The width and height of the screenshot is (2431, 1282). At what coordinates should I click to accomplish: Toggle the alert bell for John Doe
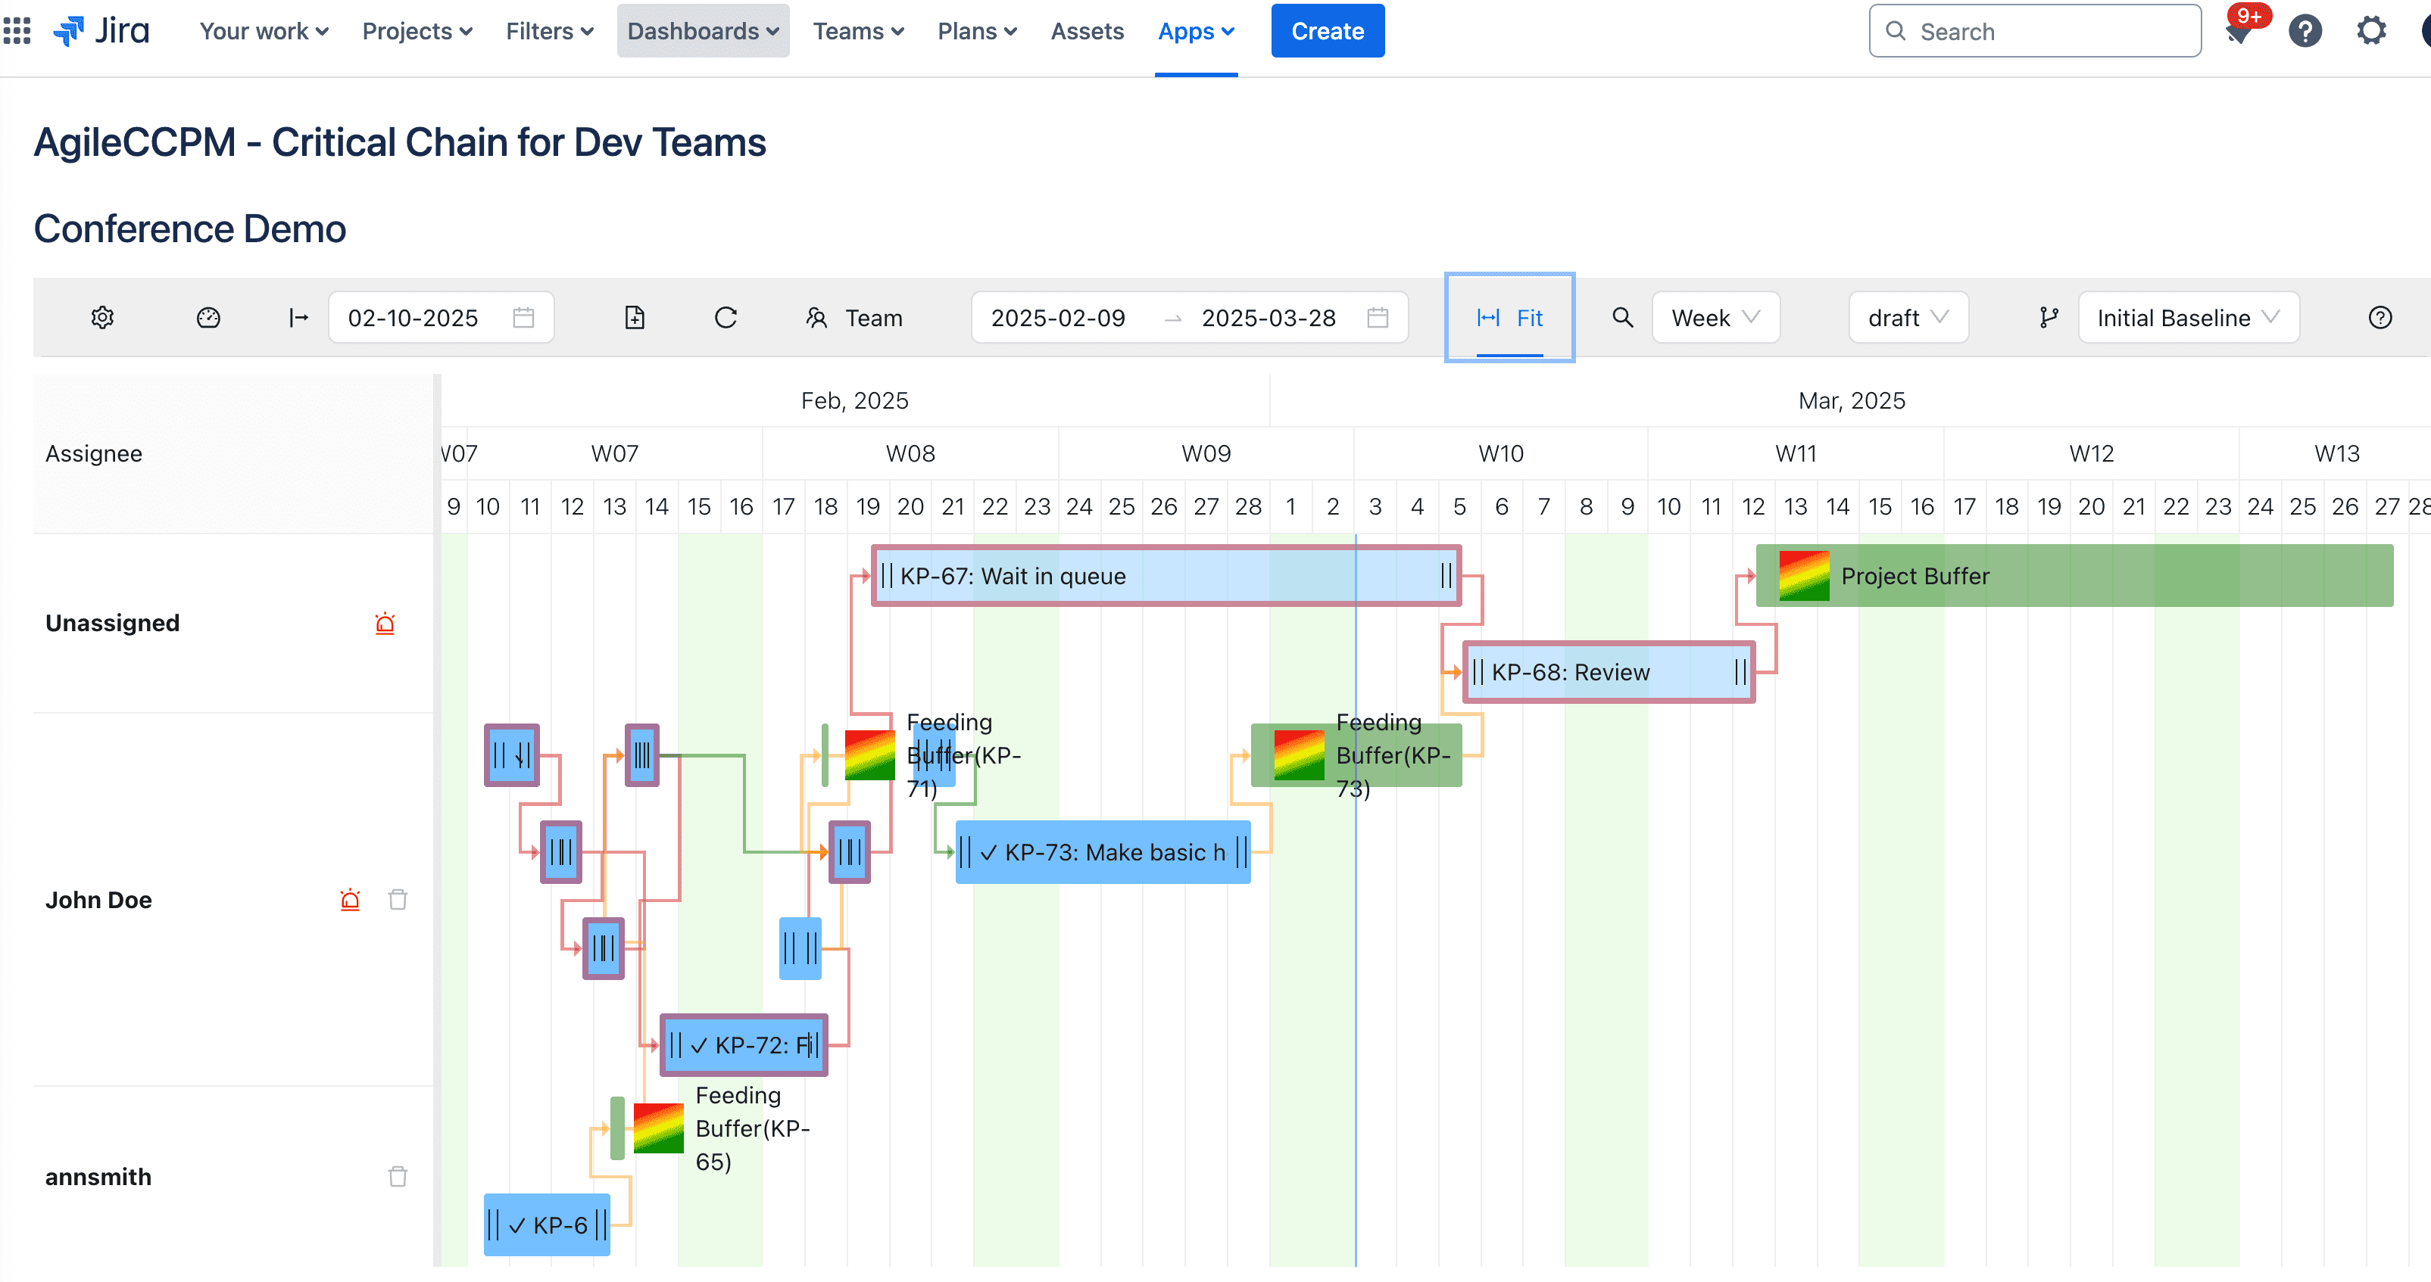click(x=350, y=899)
